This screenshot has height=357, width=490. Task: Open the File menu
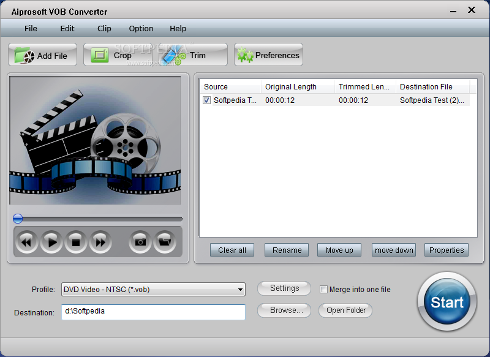(31, 28)
